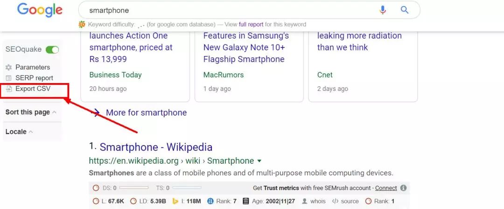This screenshot has height=209, width=504.
Task: Click the Google voice search microphone
Action: pyautogui.click(x=383, y=10)
